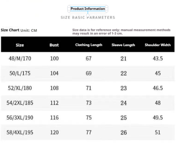Click the middle-right handle of Product Information box

coord(106,9)
